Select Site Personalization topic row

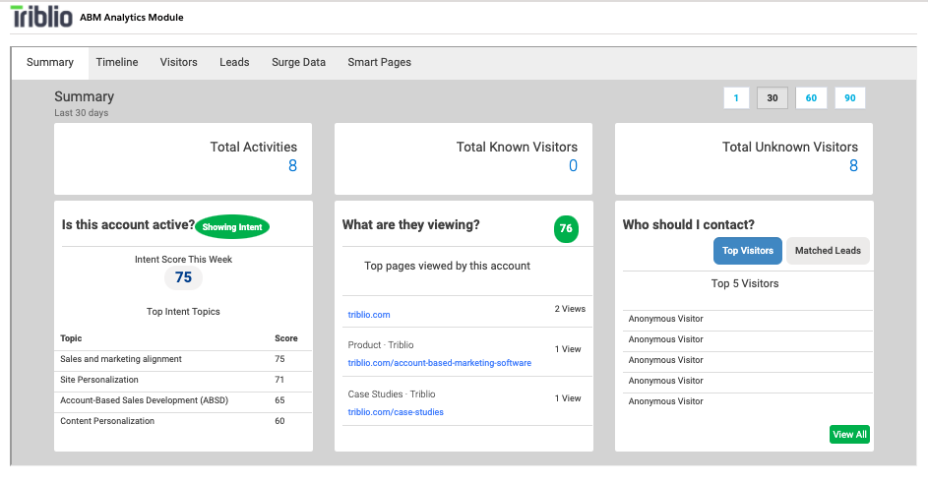(x=183, y=380)
